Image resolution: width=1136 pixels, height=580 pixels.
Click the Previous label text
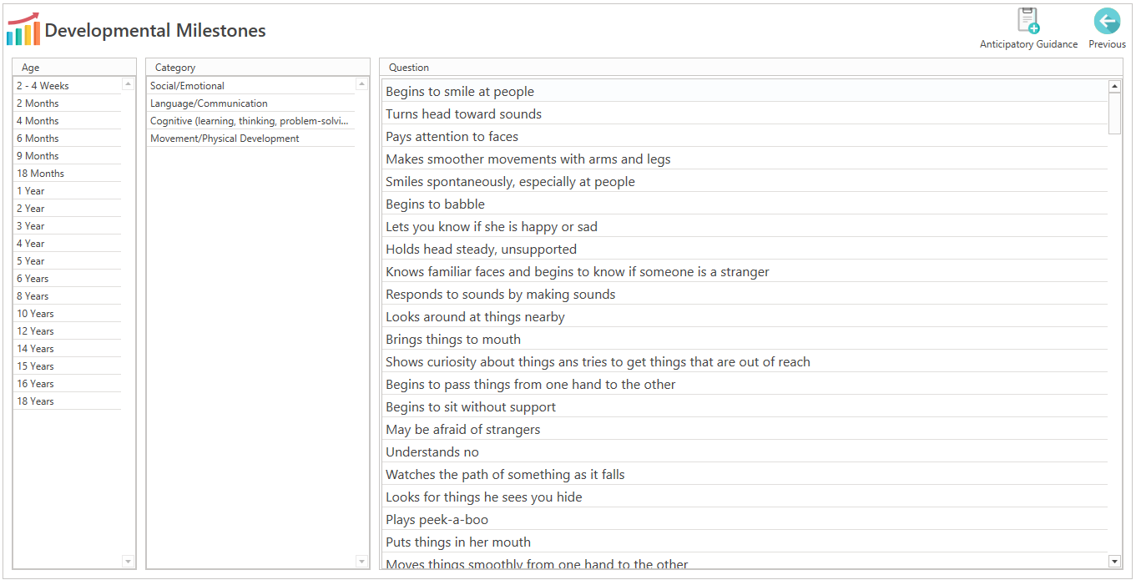1107,44
